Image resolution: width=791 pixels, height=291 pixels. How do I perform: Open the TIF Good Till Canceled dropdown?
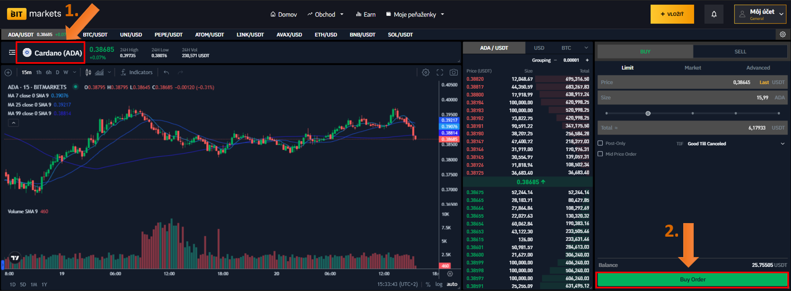737,143
